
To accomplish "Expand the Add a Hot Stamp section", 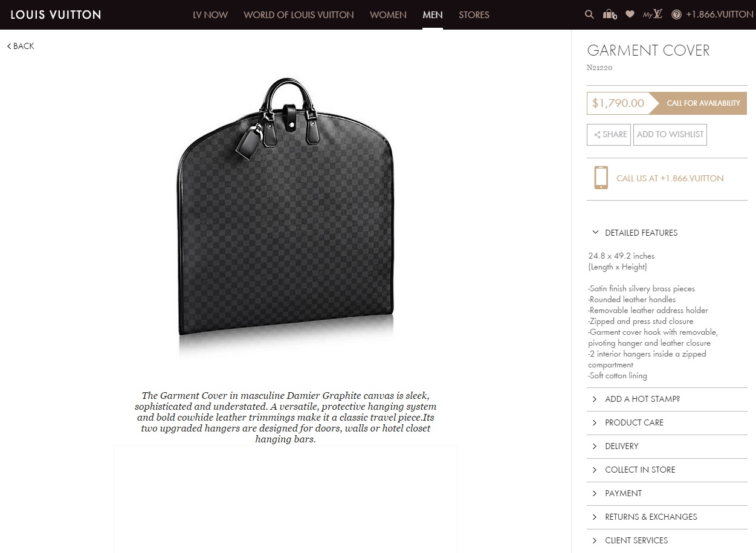I will pyautogui.click(x=667, y=399).
